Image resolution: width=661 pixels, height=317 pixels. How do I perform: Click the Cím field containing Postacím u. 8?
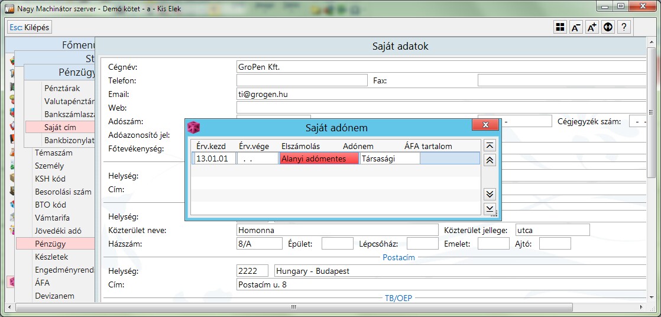(x=441, y=284)
